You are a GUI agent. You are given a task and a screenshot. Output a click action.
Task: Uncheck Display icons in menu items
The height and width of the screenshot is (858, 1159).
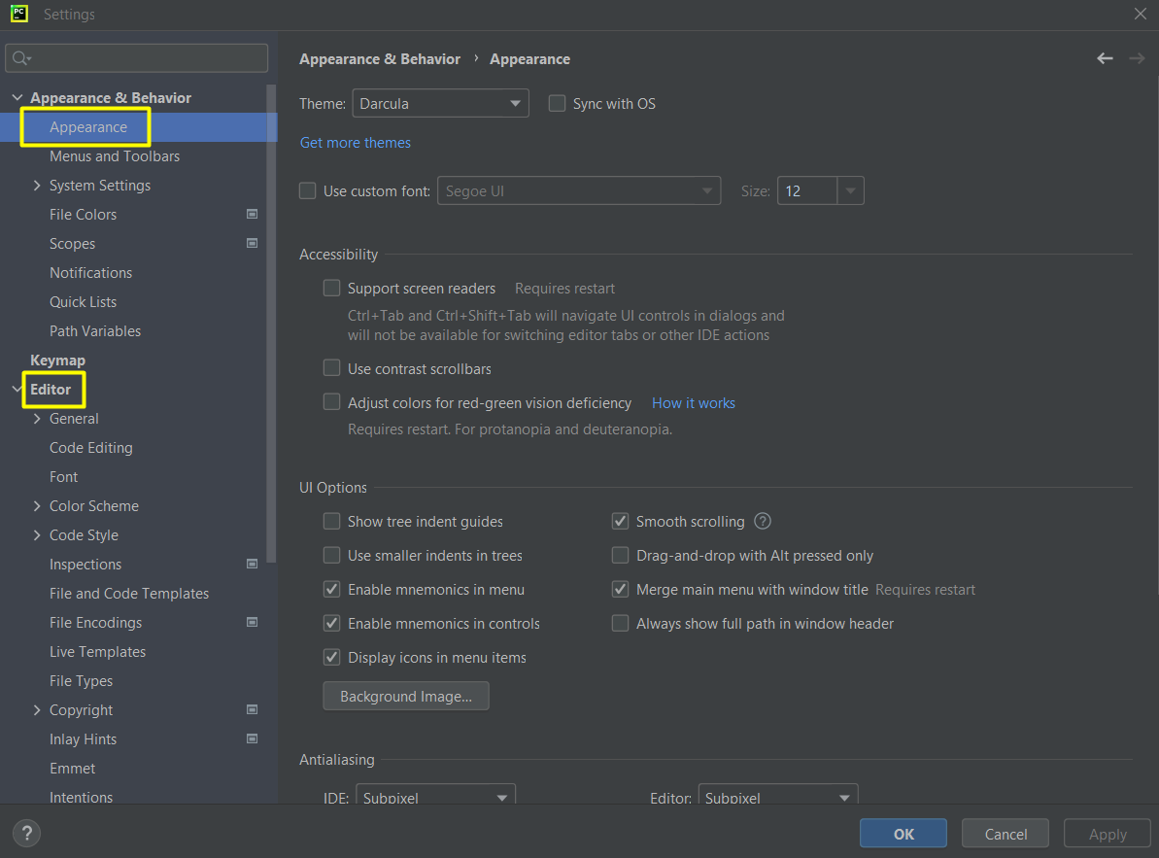click(x=332, y=657)
